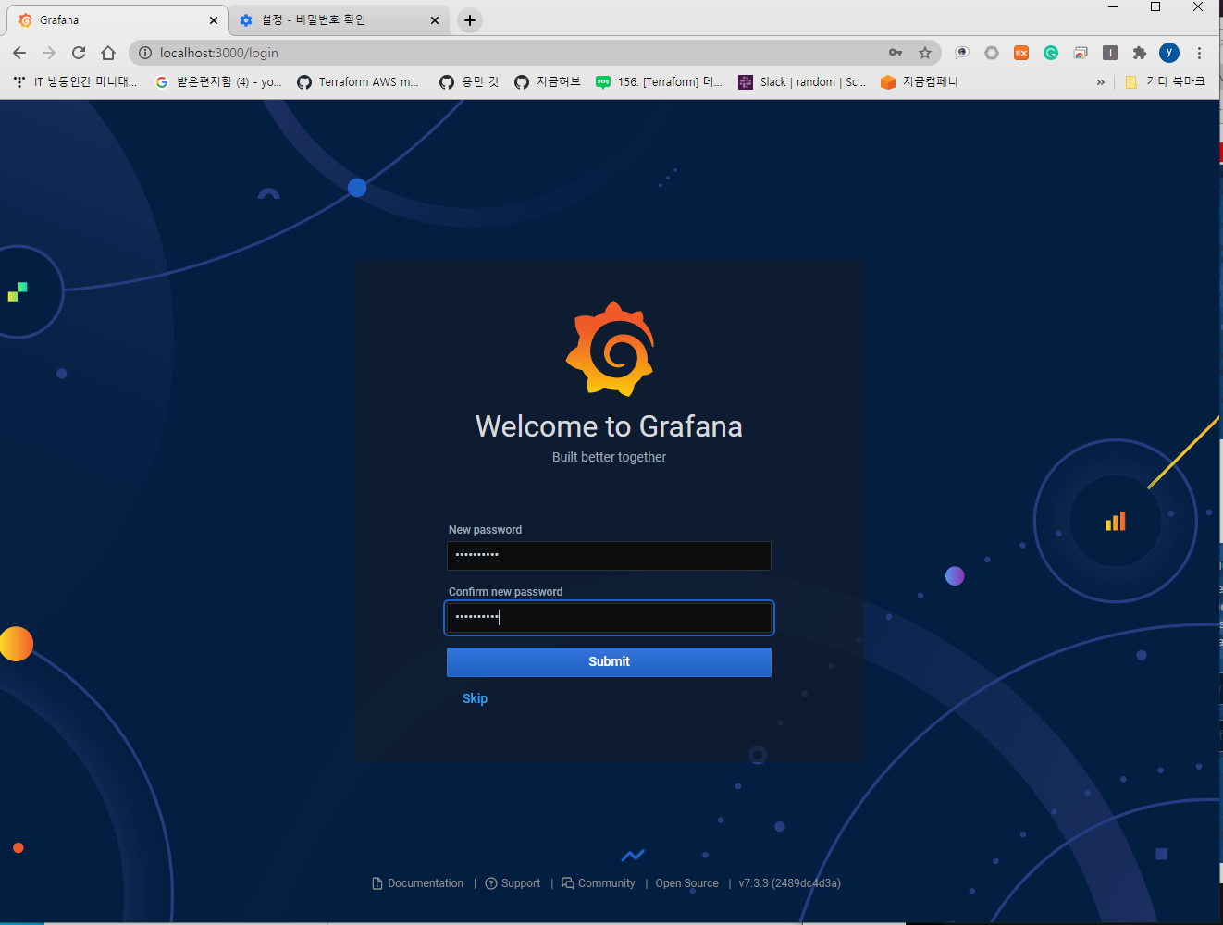The image size is (1223, 925).
Task: Open the 지금허브 bookmark
Action: pos(548,81)
